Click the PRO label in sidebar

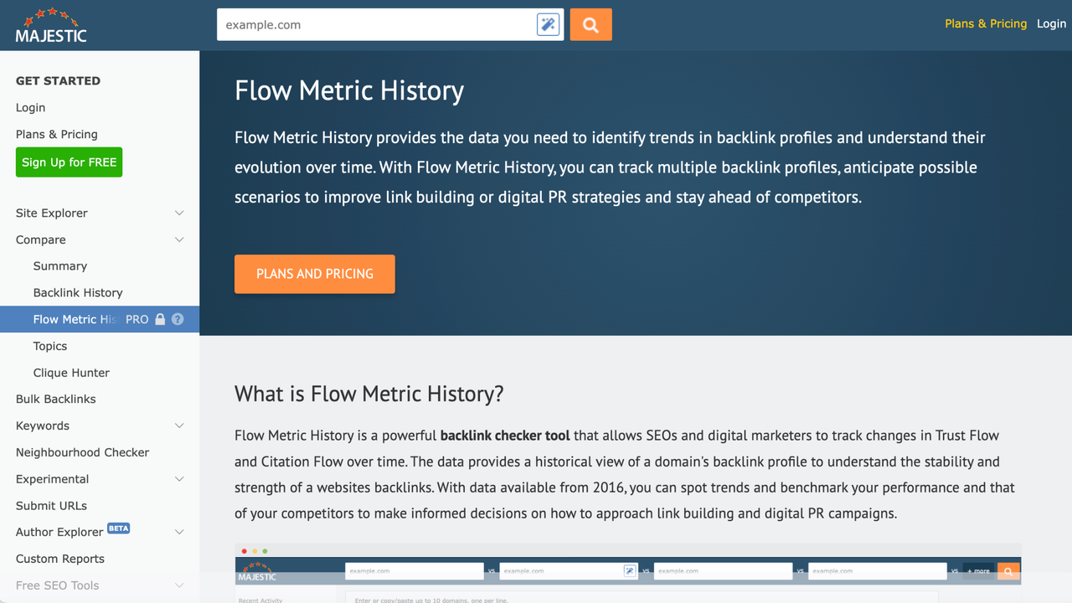coord(137,319)
